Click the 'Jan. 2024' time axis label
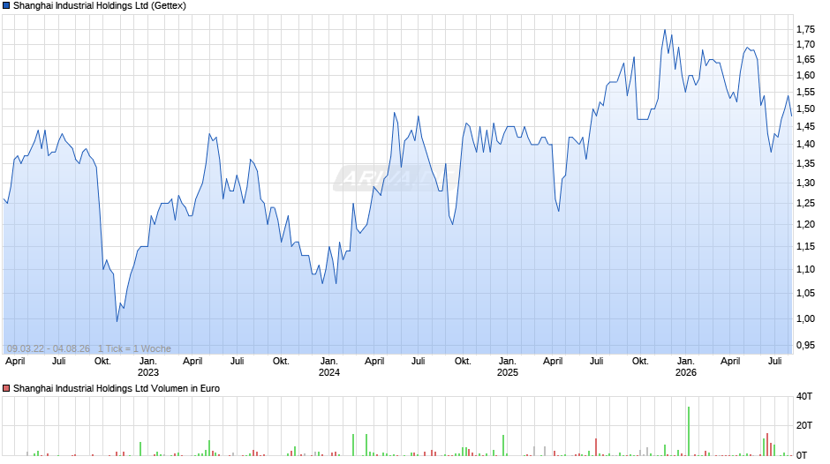The height and width of the screenshot is (464, 830). click(x=329, y=367)
